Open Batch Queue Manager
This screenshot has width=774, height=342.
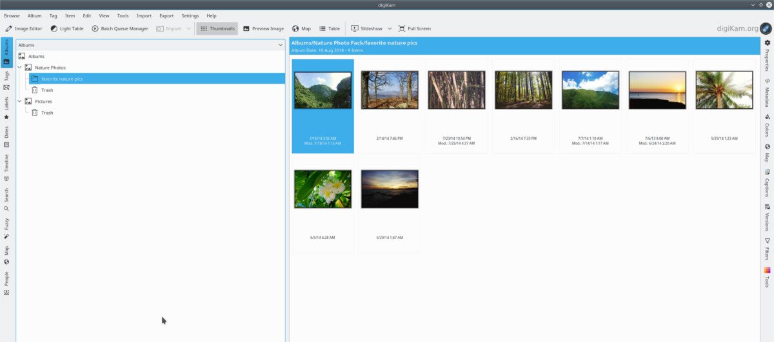[x=120, y=28]
